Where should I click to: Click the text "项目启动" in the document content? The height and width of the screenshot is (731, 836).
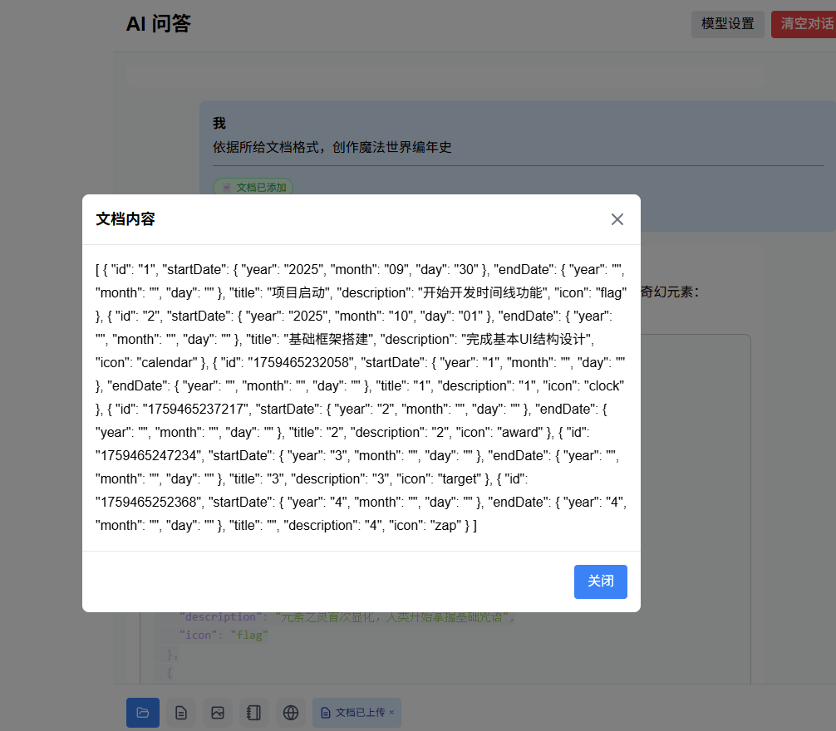(x=298, y=292)
